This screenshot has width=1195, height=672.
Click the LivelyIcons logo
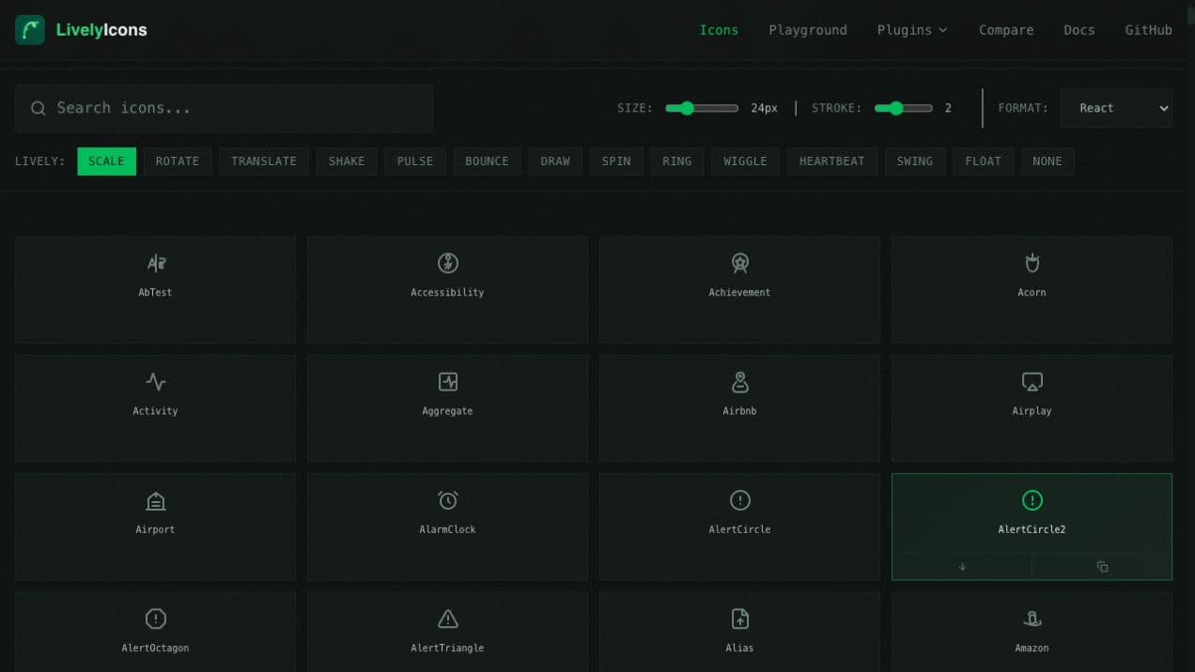(30, 30)
